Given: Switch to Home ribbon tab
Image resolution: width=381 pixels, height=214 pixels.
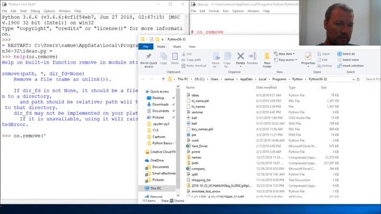Looking at the screenshot, I should pos(161,46).
